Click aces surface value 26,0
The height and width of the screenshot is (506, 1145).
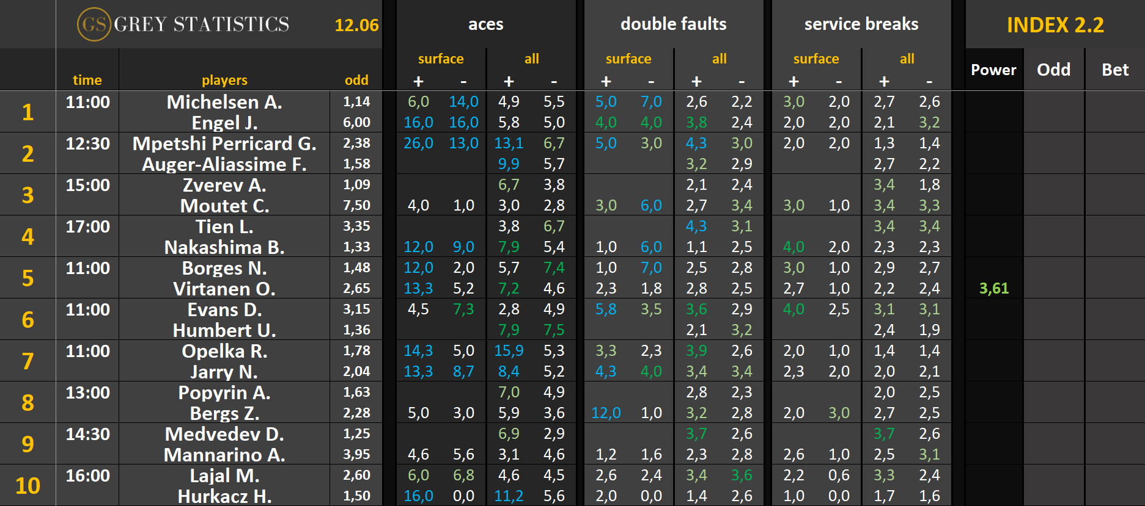[x=418, y=143]
